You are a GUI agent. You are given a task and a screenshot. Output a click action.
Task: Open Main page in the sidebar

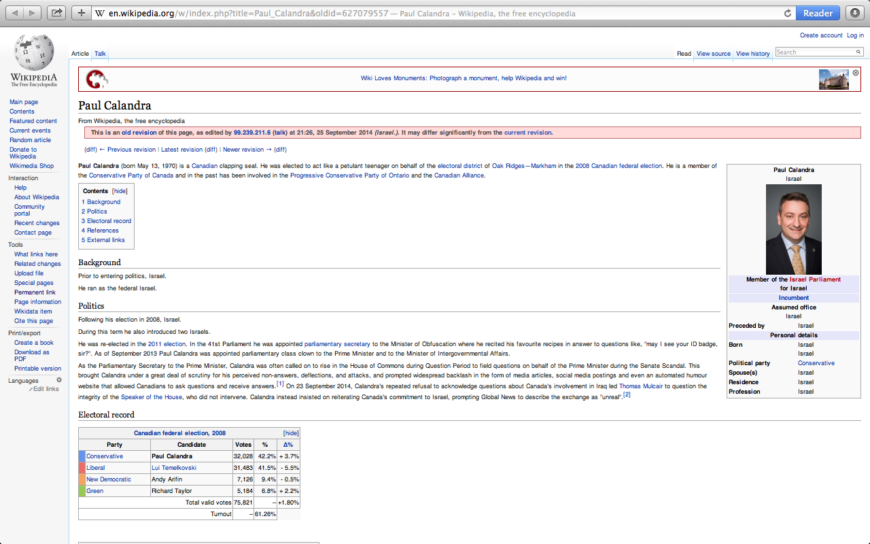point(24,102)
